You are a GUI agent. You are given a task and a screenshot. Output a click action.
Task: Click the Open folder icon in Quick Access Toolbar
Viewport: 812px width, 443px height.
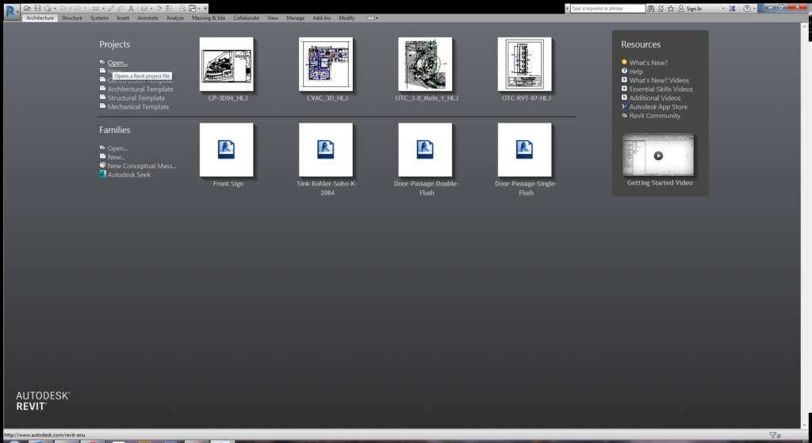pyautogui.click(x=27, y=8)
